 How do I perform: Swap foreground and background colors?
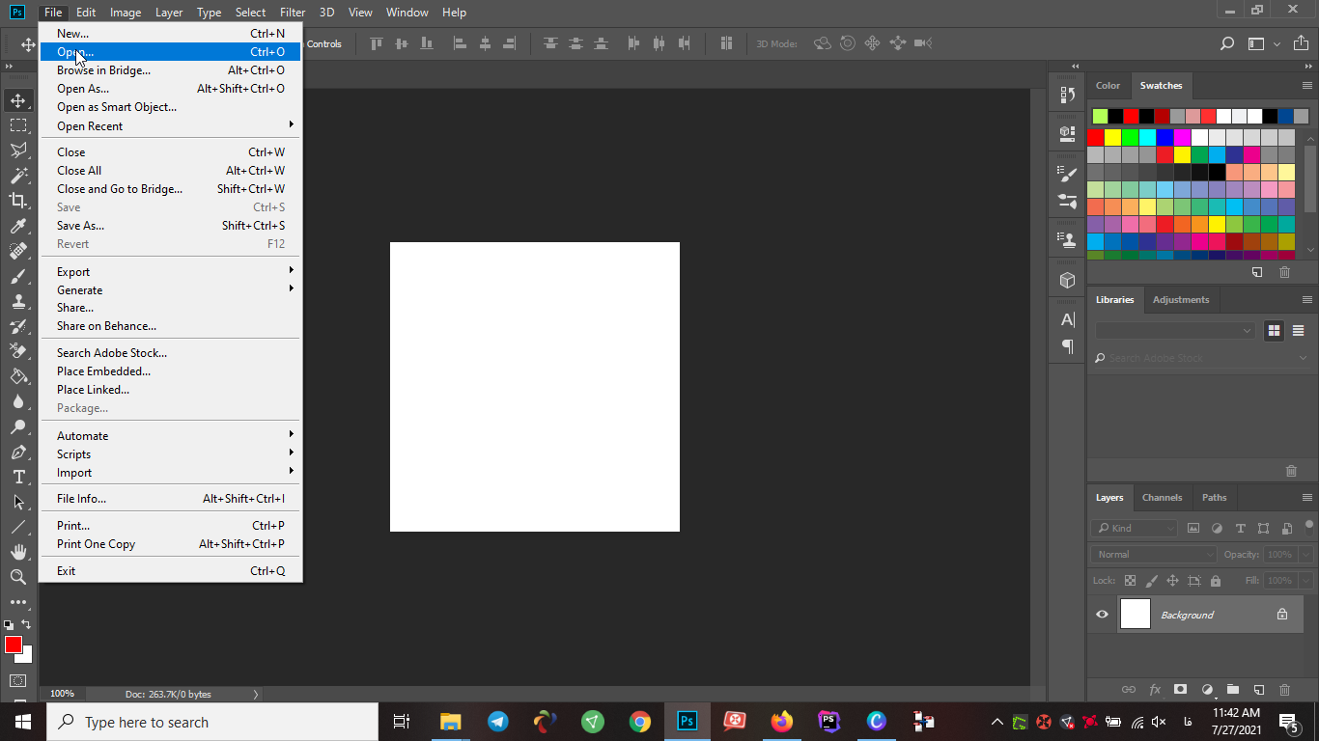26,624
